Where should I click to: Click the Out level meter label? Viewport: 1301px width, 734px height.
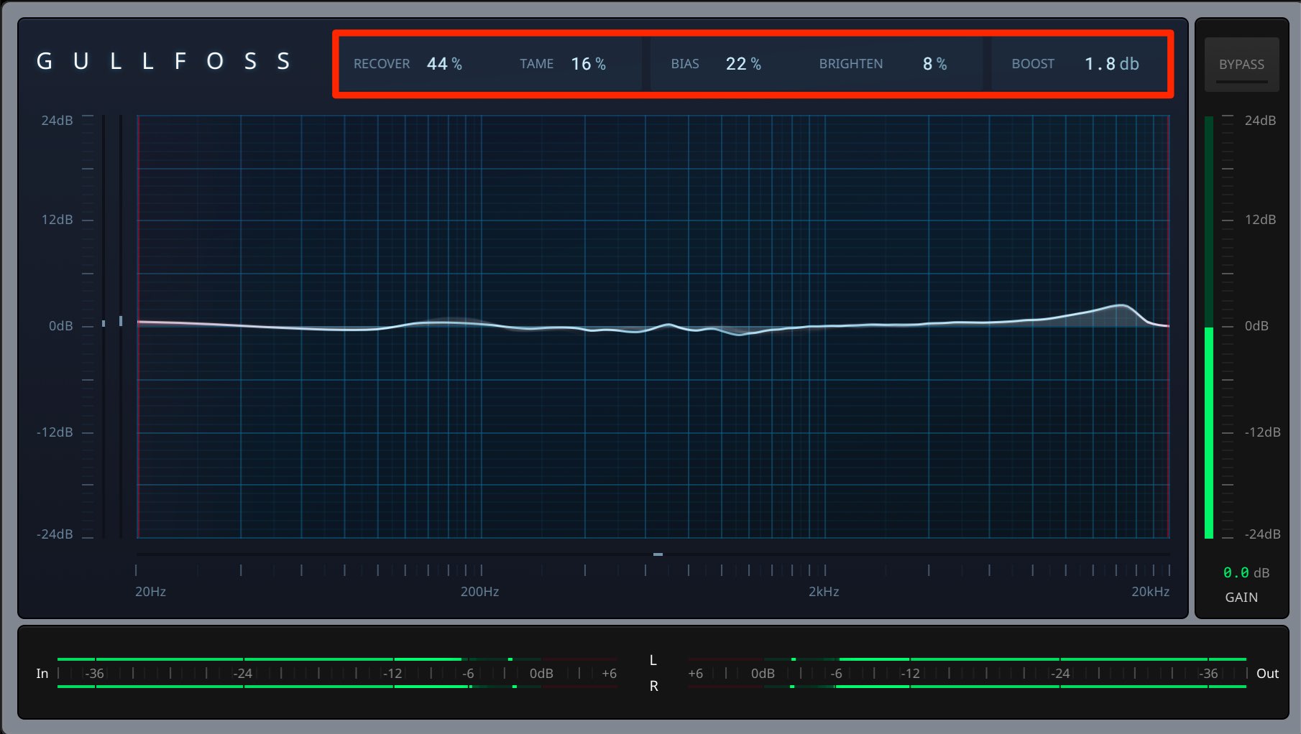(1267, 673)
